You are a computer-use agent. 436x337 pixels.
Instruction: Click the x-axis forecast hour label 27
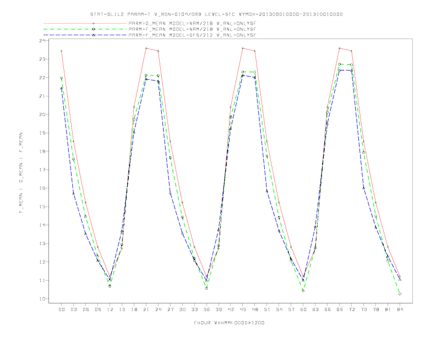[170, 309]
